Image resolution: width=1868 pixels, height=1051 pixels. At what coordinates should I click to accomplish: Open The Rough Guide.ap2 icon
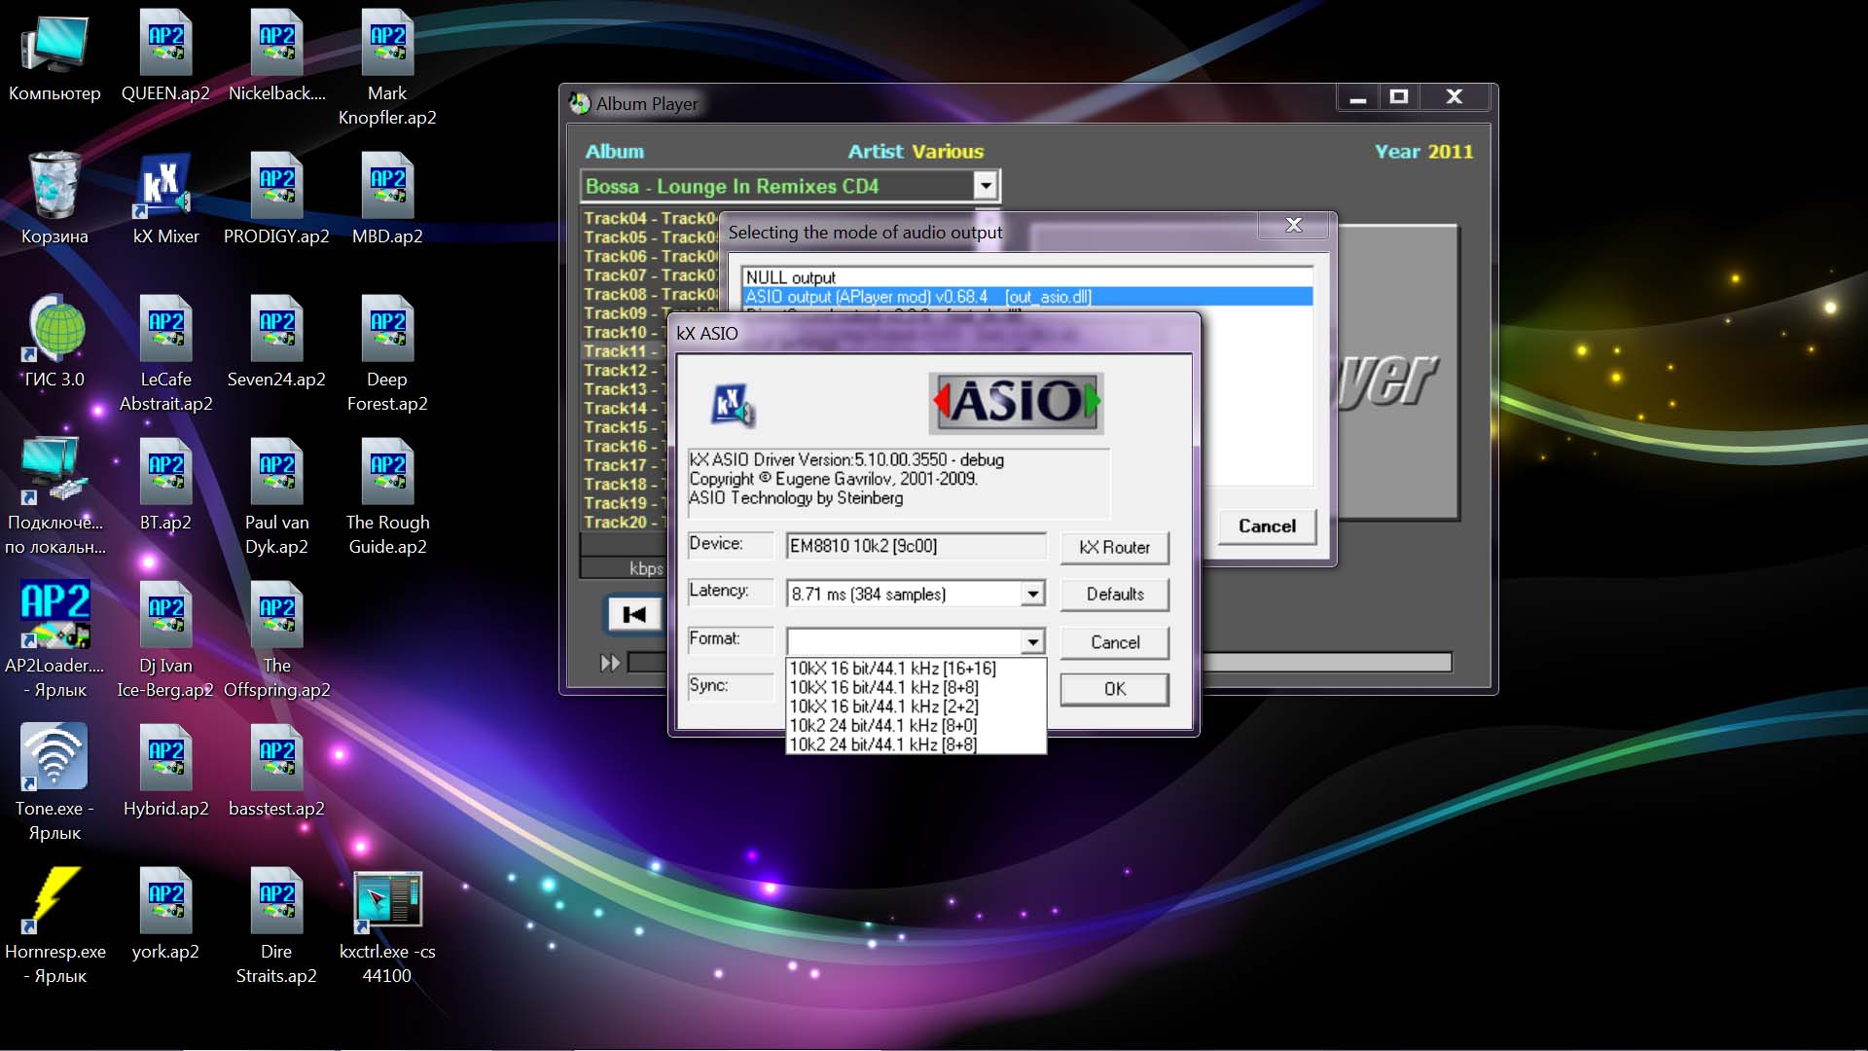pyautogui.click(x=387, y=471)
